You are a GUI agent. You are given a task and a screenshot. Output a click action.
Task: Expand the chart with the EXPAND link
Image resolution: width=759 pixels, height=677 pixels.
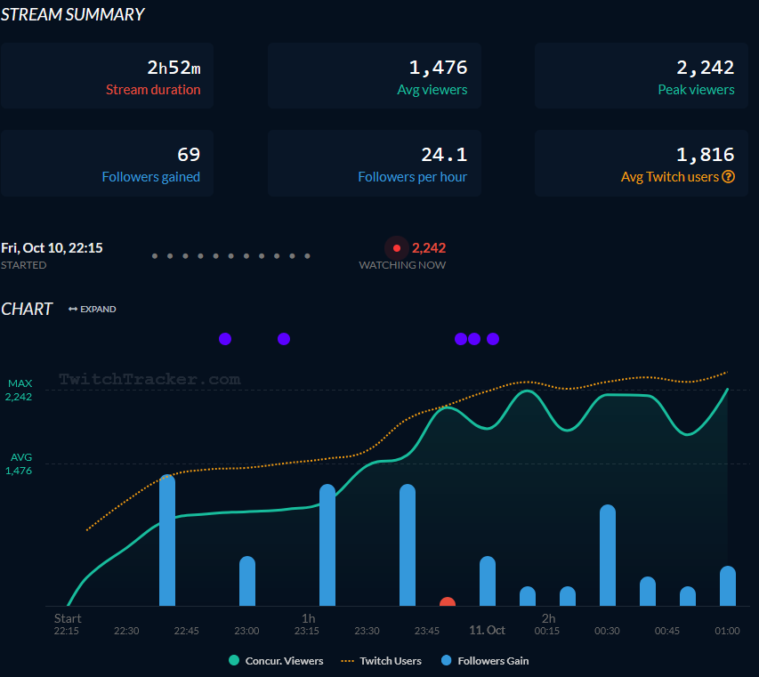[x=93, y=310]
